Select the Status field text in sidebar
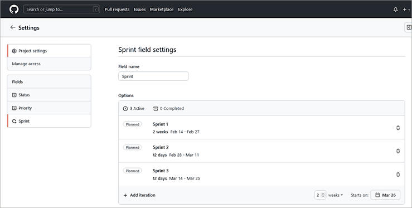Image resolution: width=412 pixels, height=208 pixels. tap(24, 95)
